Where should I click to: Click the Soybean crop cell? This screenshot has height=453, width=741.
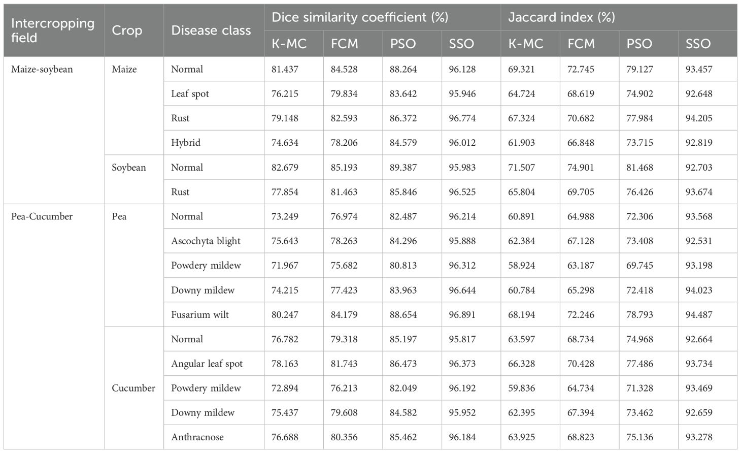(x=129, y=168)
